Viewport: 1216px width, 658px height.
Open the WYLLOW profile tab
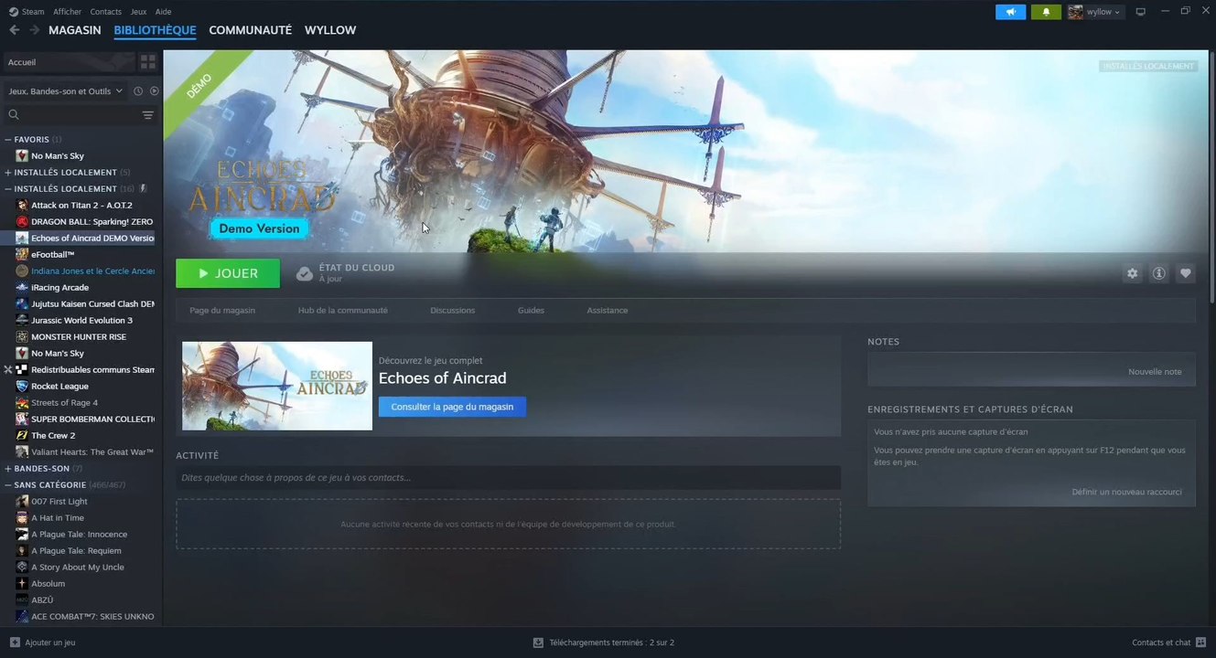pyautogui.click(x=330, y=30)
